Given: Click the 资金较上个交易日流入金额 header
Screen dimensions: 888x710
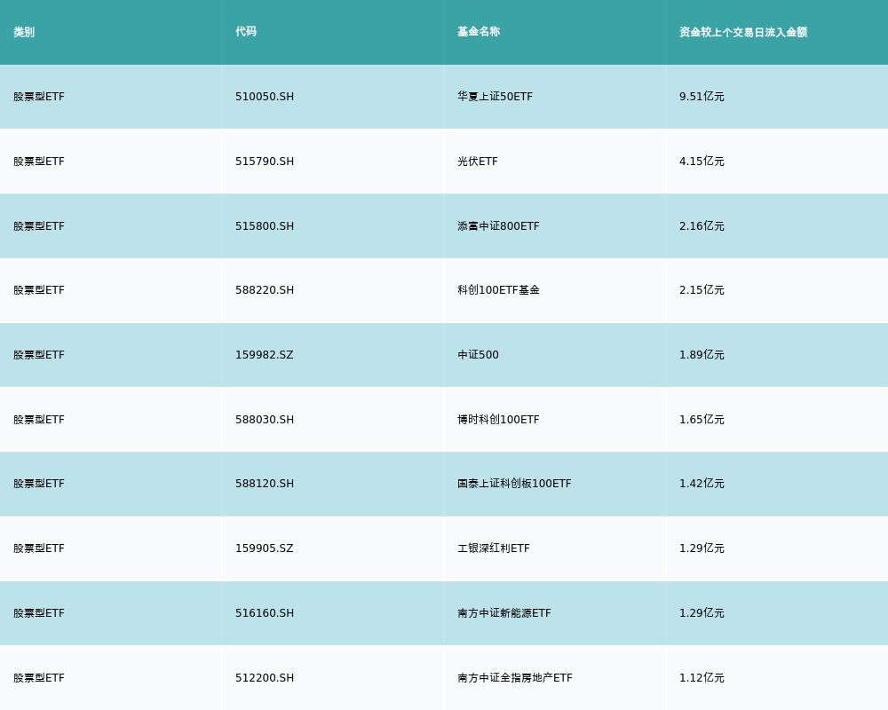Looking at the screenshot, I should pyautogui.click(x=743, y=32).
